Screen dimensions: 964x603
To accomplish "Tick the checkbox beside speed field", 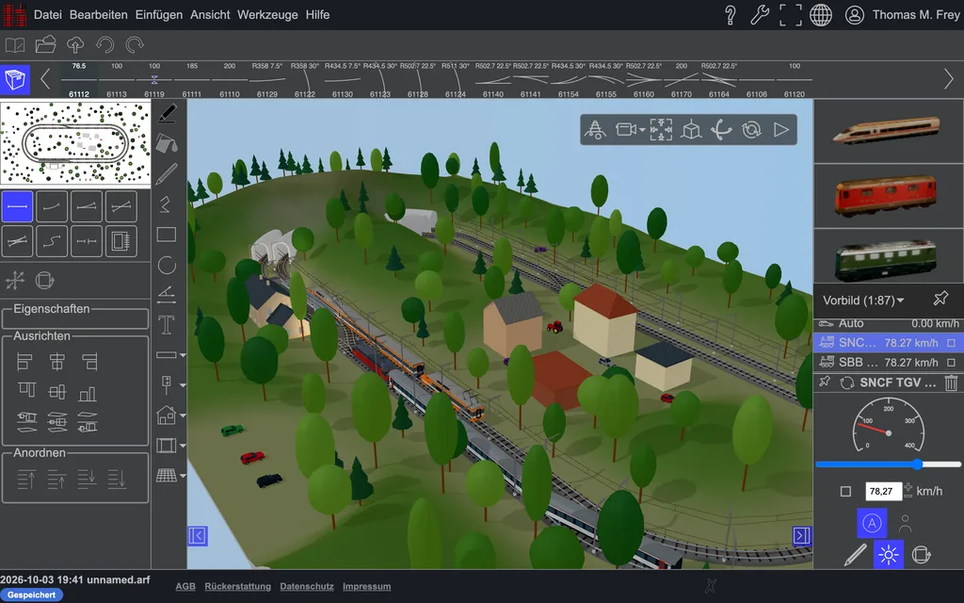I will [x=846, y=491].
